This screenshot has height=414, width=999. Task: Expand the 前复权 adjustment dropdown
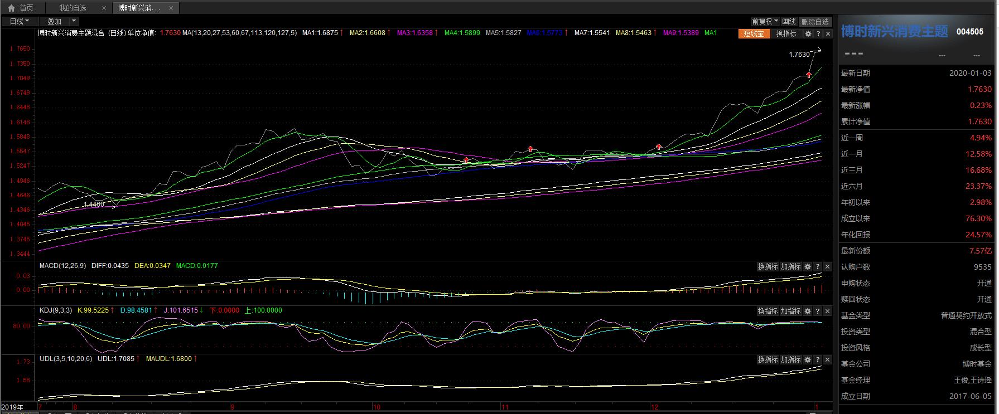tap(765, 21)
